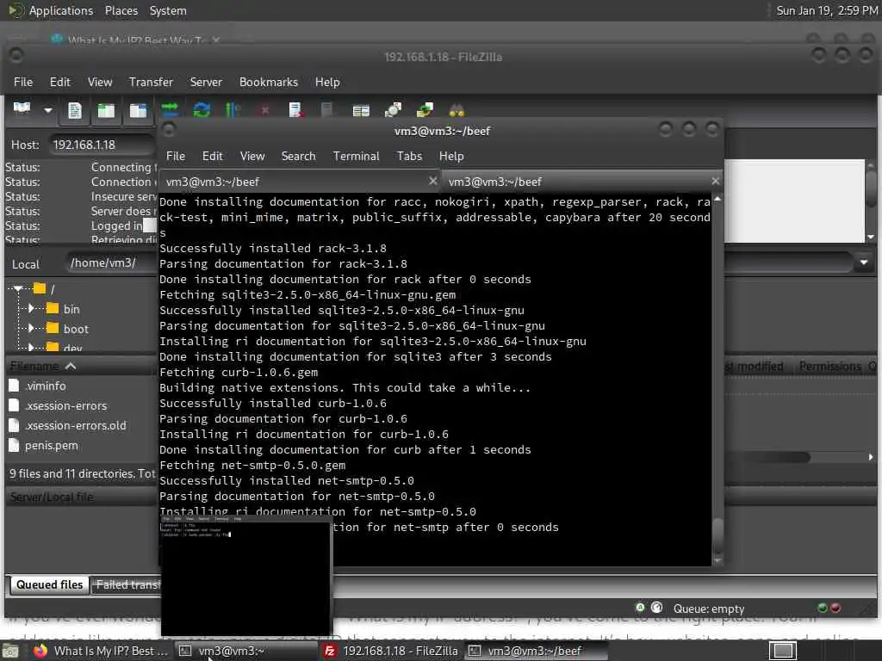Open the terminal View menu
The image size is (882, 661).
(252, 157)
